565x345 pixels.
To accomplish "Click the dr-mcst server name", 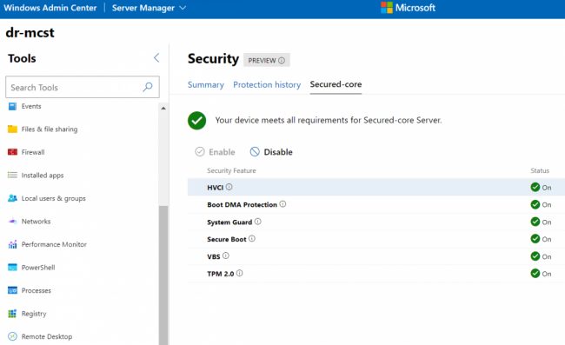I will [x=30, y=33].
